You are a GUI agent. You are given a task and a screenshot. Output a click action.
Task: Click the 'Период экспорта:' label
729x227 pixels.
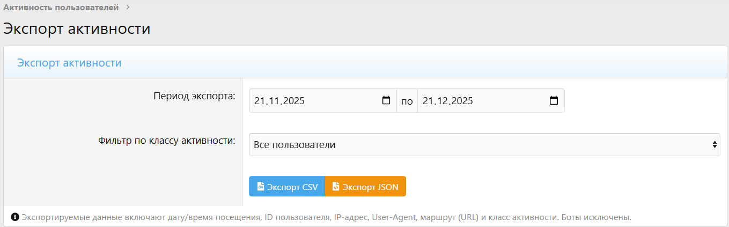click(x=194, y=97)
